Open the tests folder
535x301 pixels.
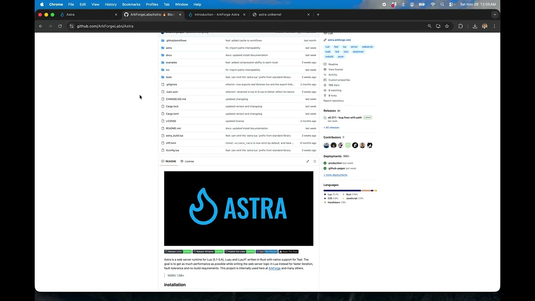coord(168,77)
